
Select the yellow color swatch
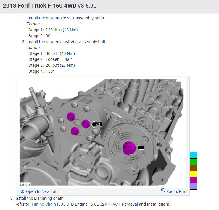point(194,174)
